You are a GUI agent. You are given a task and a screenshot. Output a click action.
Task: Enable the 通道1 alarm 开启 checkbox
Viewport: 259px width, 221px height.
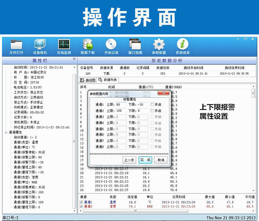point(152,105)
